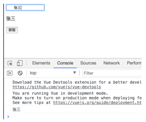Image resolution: width=146 pixels, height=122 pixels.
Task: Click the 'Download the Vue Devtools' message
Action: tap(77, 82)
